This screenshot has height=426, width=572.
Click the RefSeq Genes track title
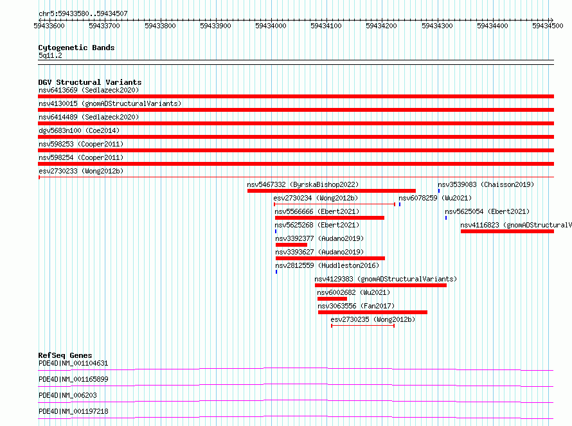pyautogui.click(x=65, y=355)
